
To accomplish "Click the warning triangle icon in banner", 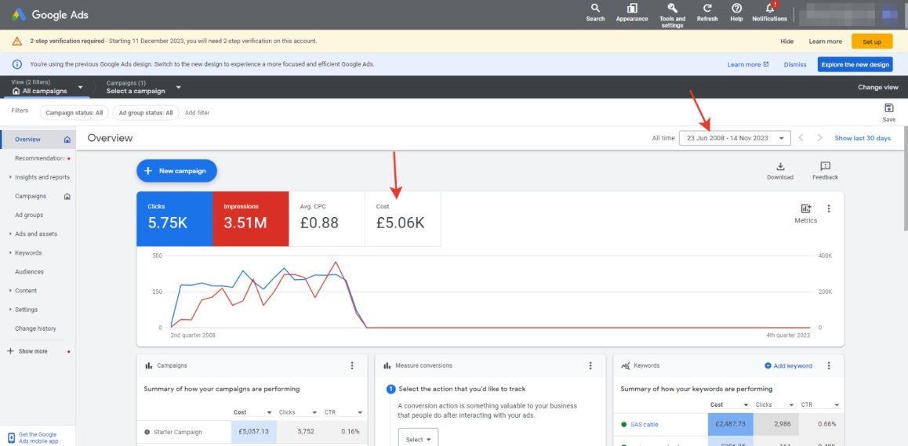I will (x=17, y=41).
